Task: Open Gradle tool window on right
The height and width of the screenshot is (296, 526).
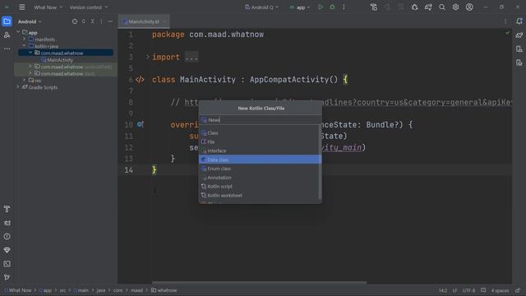Action: pyautogui.click(x=519, y=35)
